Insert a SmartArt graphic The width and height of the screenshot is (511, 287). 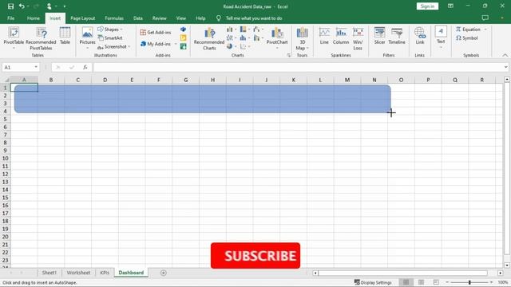pyautogui.click(x=110, y=38)
